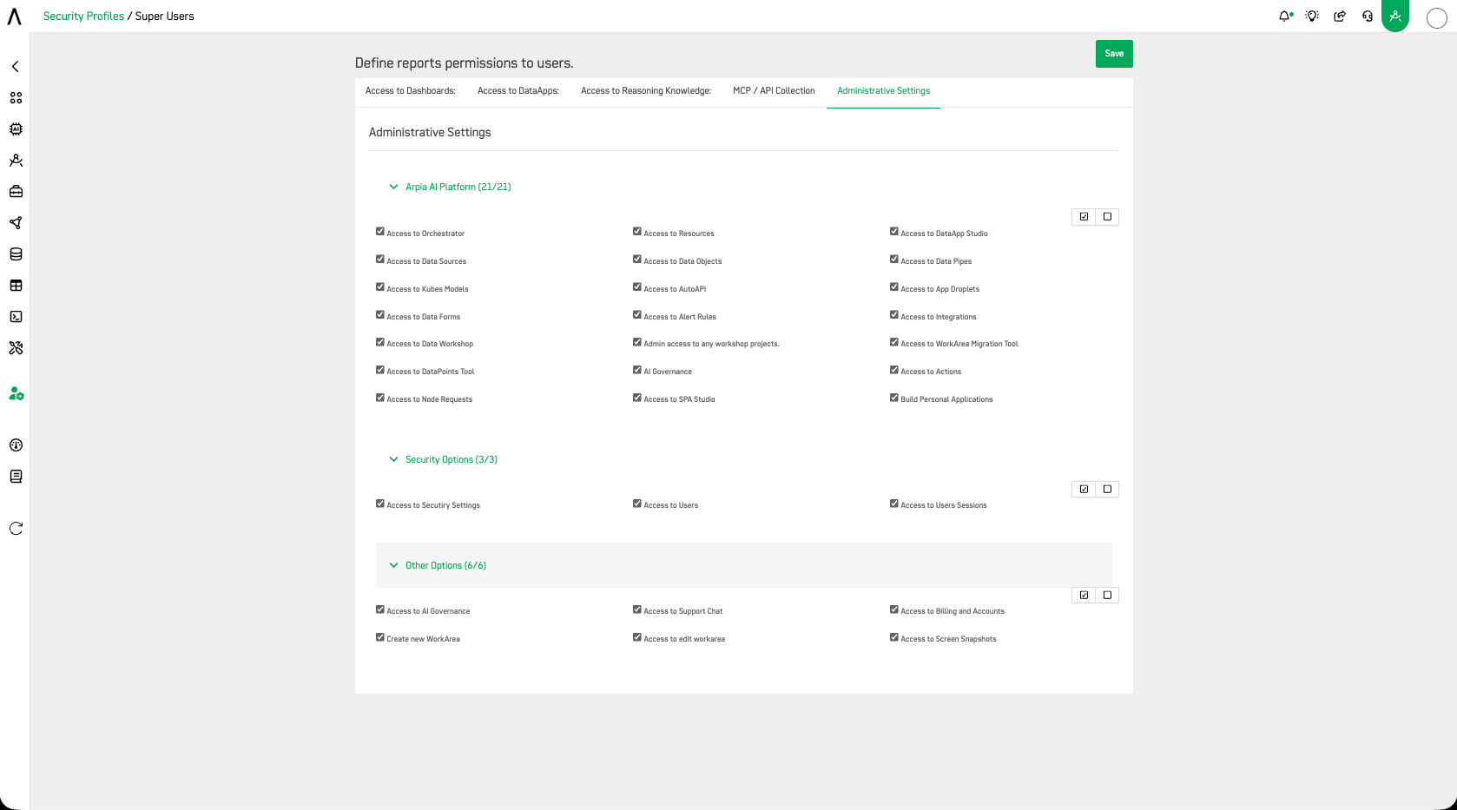Click the lightbulb tips icon
Screen dimensions: 1457x810
click(1312, 16)
